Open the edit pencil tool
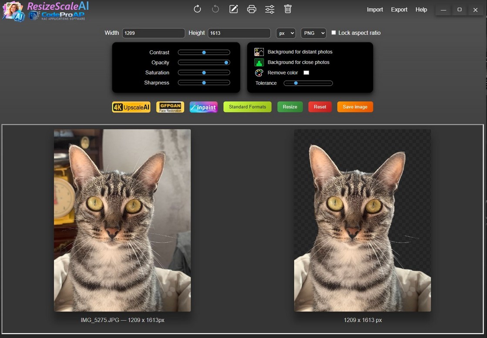Image resolution: width=487 pixels, height=338 pixels. (234, 9)
